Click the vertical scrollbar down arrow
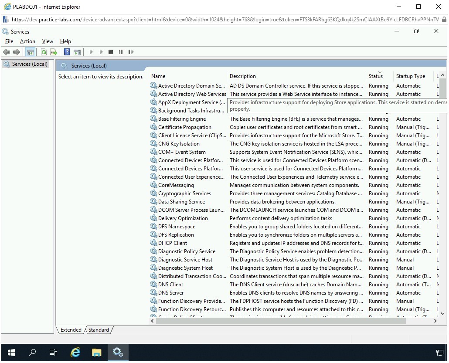Image resolution: width=449 pixels, height=363 pixels. 442,313
